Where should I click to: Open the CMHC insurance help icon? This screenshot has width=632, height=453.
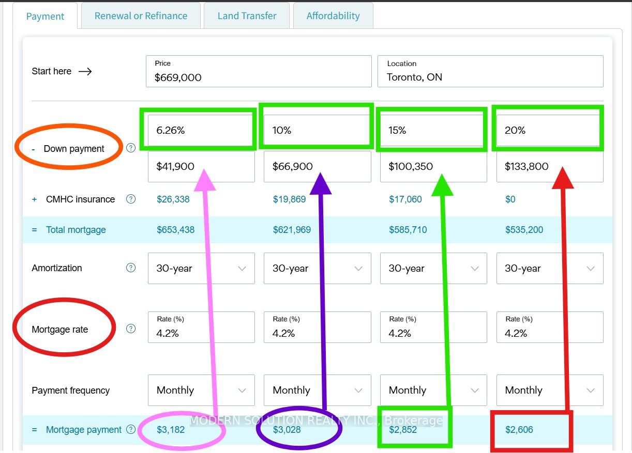(x=131, y=199)
